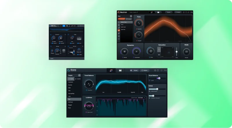Toggle the Ozone Equalizer power button
Image resolution: width=232 pixels, height=128 pixels.
pyautogui.click(x=86, y=90)
